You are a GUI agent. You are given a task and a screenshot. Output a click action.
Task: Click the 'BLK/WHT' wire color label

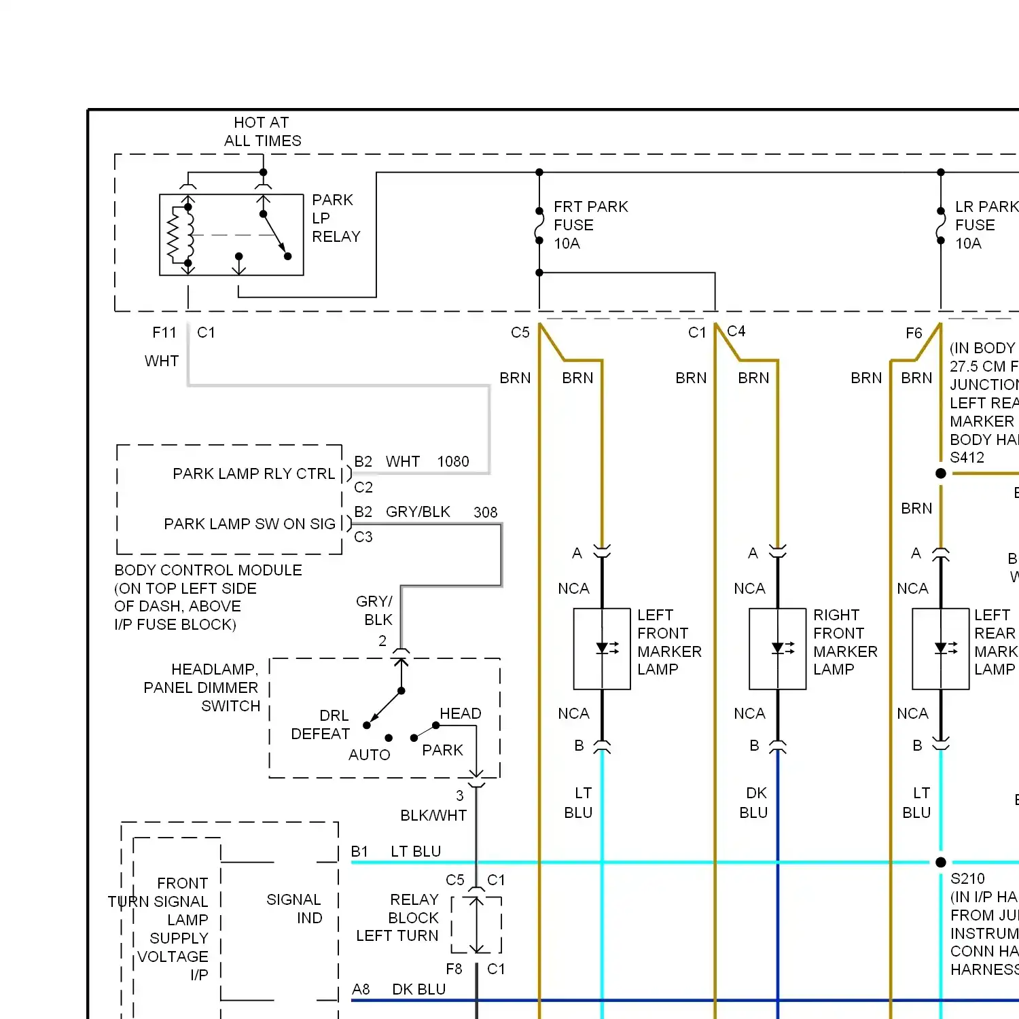coord(433,815)
